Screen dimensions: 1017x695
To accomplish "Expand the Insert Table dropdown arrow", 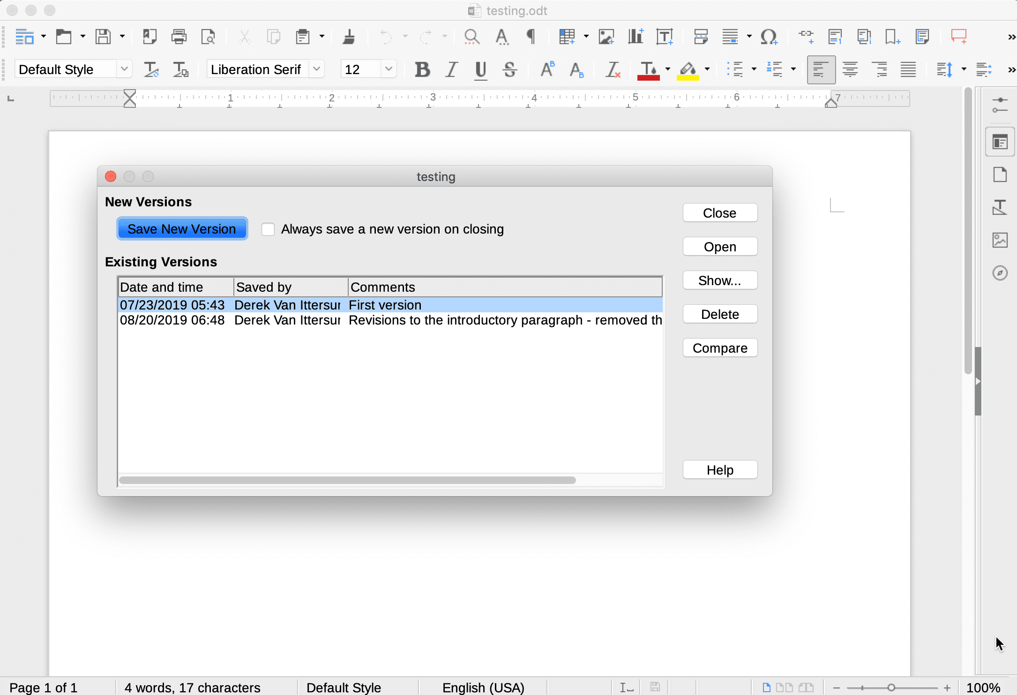I will [586, 37].
